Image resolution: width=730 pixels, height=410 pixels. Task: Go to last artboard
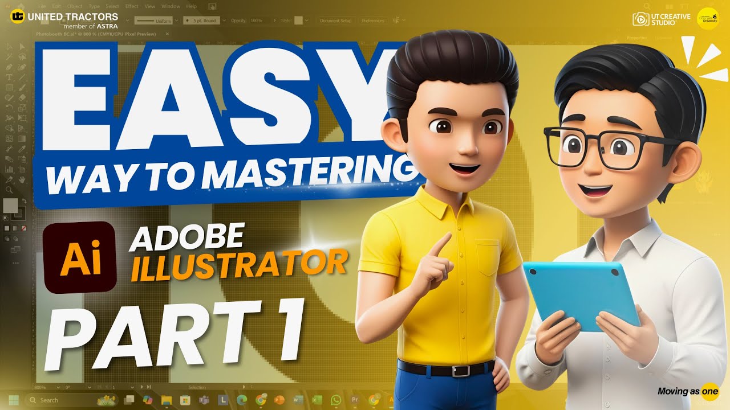(149, 387)
